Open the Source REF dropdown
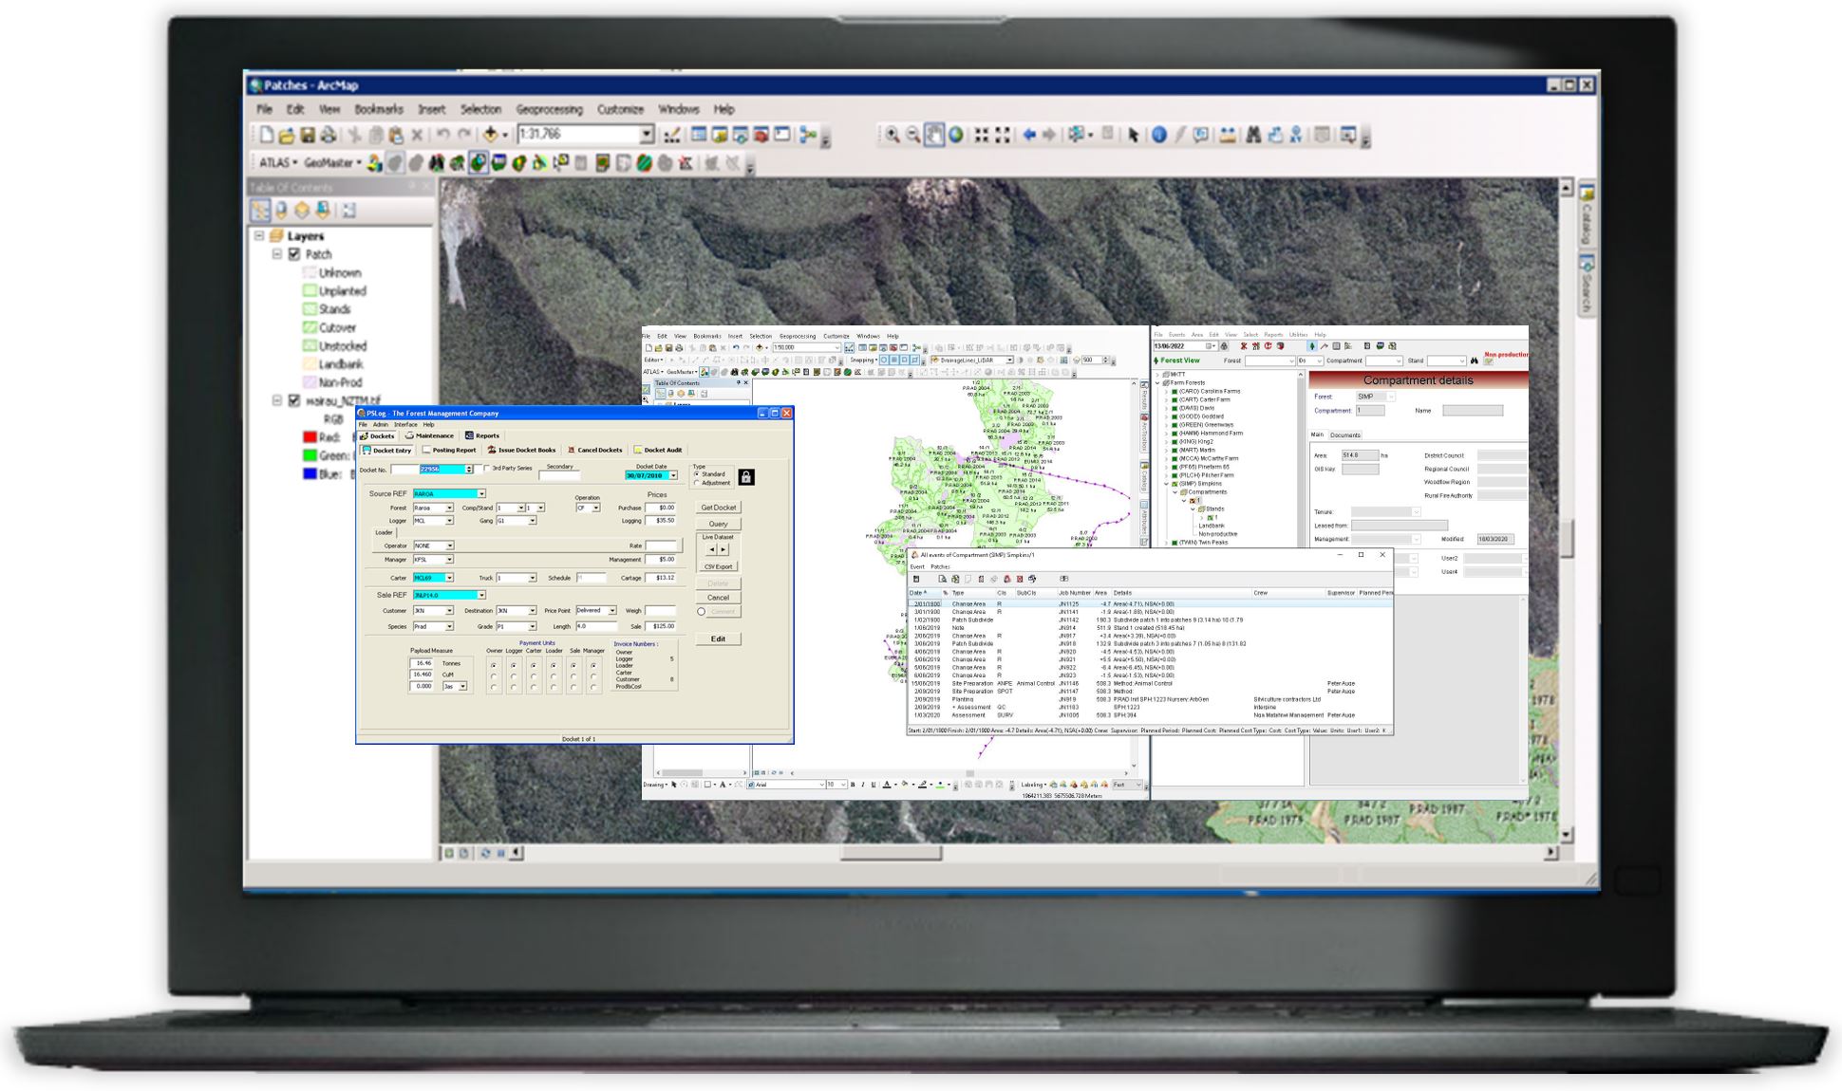Image resolution: width=1842 pixels, height=1091 pixels. (481, 493)
